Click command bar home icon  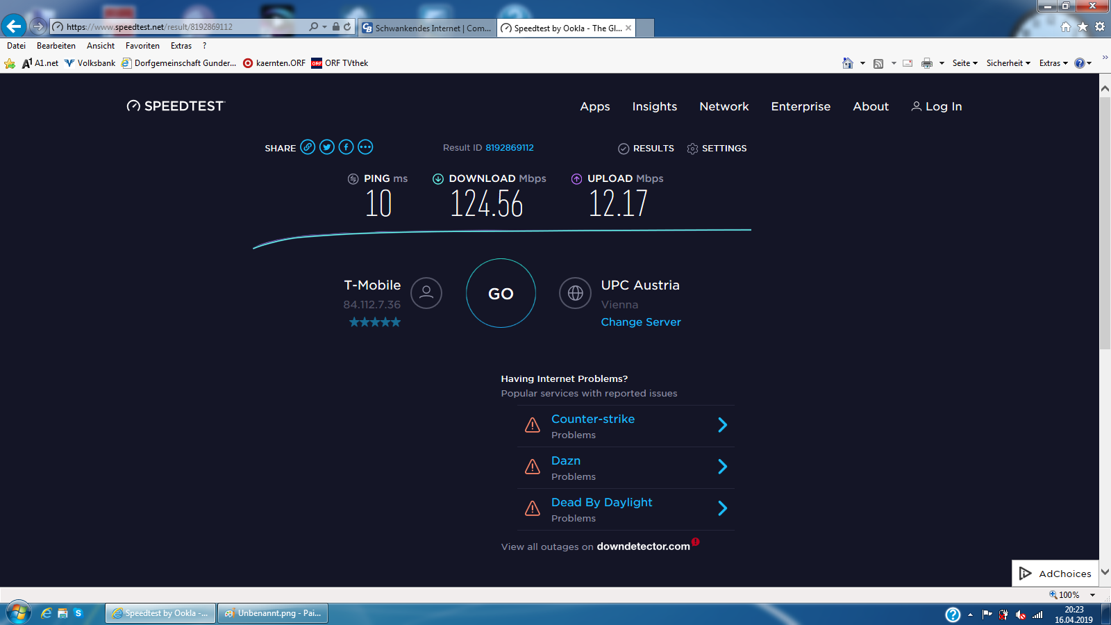(x=847, y=63)
